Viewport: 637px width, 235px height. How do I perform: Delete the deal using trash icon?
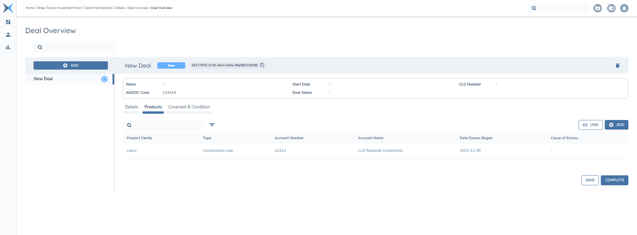point(617,66)
